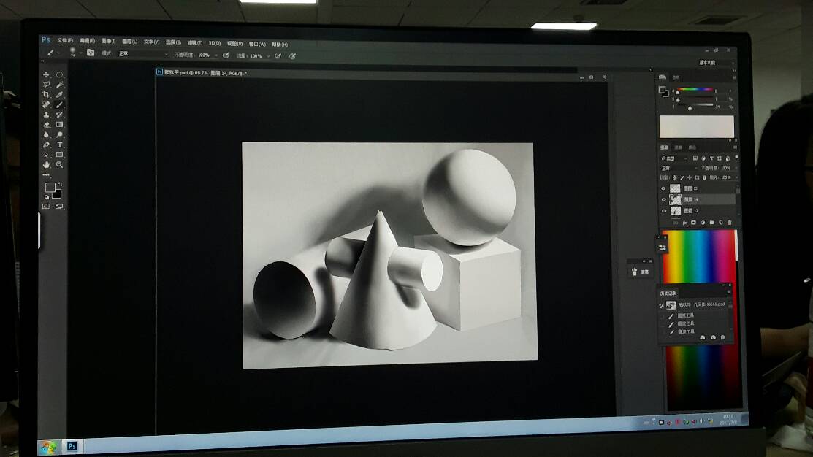The height and width of the screenshot is (457, 813).
Task: Open the 选择(S) menu
Action: [x=173, y=42]
